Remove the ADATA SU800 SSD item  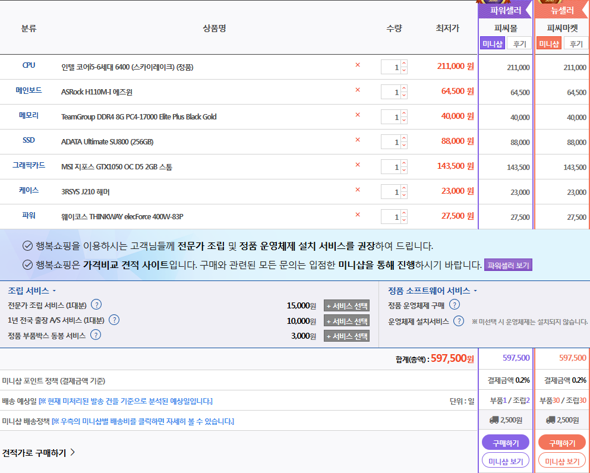(x=357, y=140)
